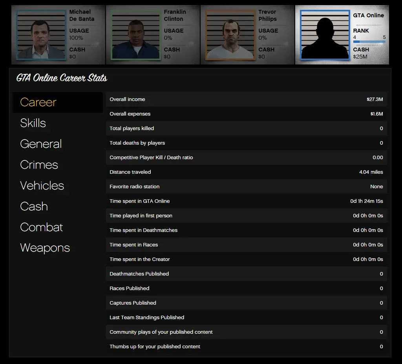This screenshot has height=364, width=402.
Task: Select the Thumbs up for published content row
Action: [x=246, y=347]
